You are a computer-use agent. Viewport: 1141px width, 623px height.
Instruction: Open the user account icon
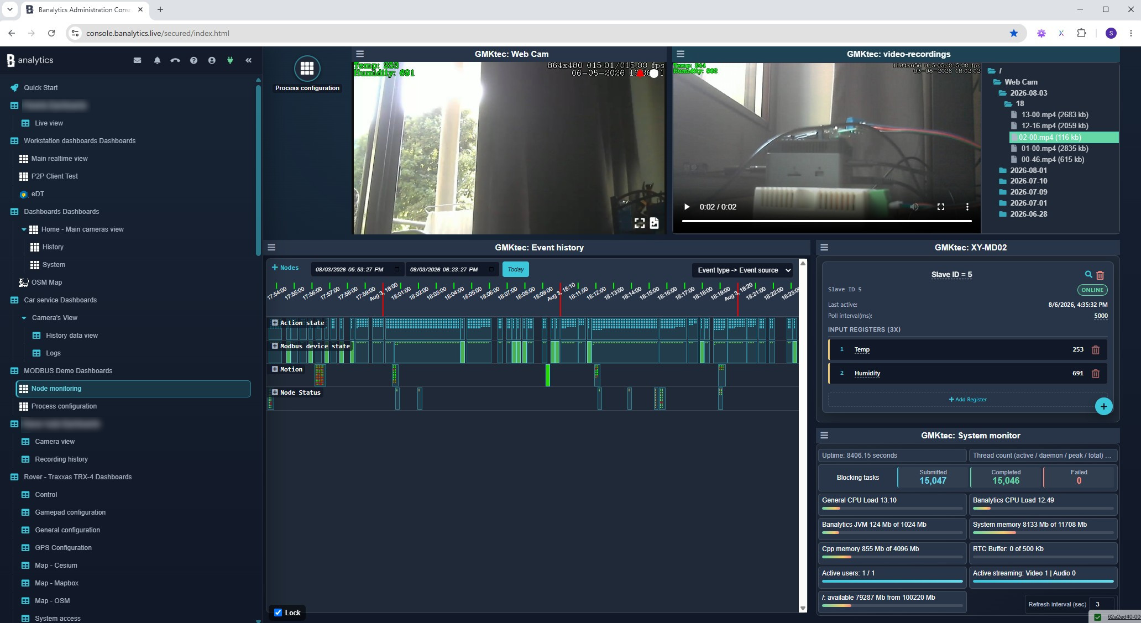coord(212,60)
